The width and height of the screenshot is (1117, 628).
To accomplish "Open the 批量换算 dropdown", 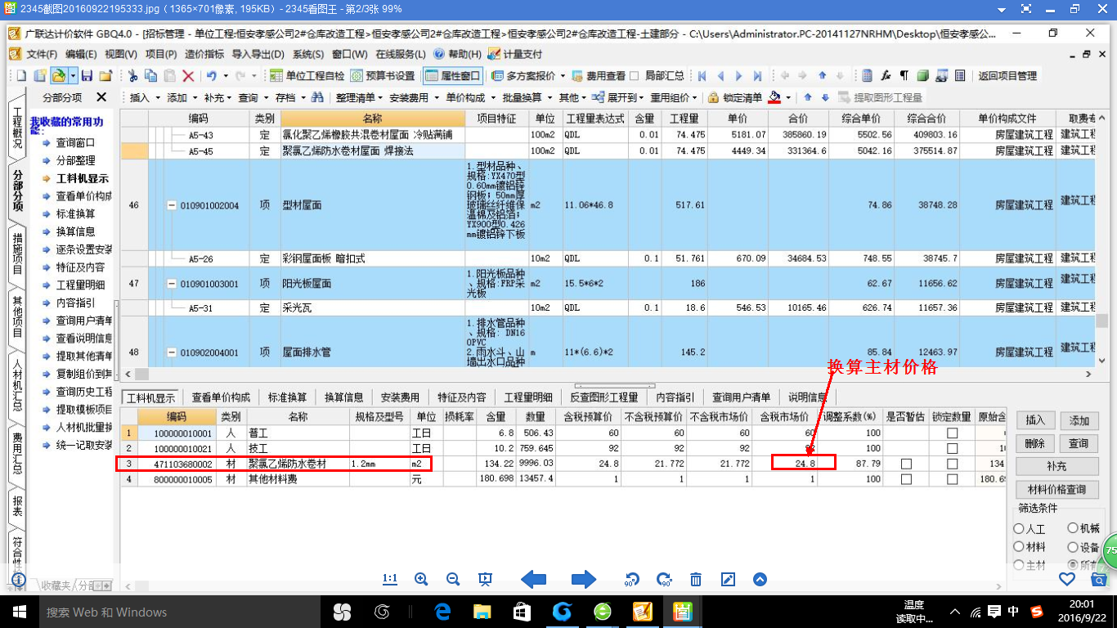I will (x=526, y=97).
